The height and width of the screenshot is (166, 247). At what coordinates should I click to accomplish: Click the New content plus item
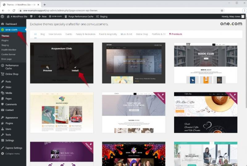pyautogui.click(x=42, y=16)
